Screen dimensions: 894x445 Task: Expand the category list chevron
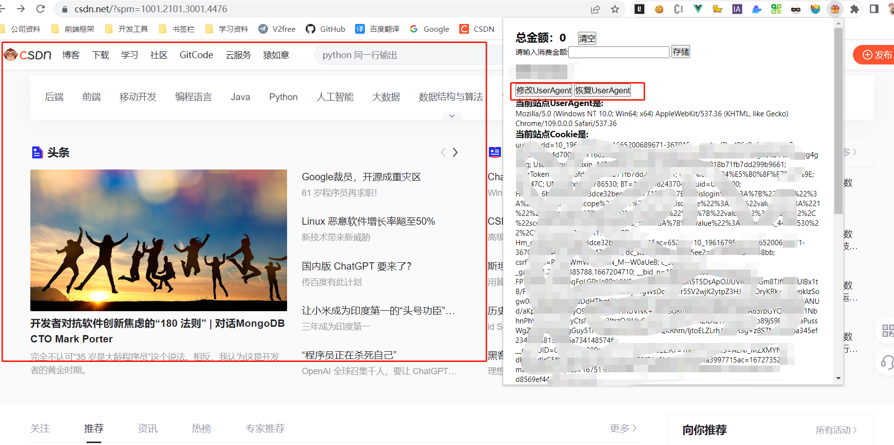coord(452,116)
